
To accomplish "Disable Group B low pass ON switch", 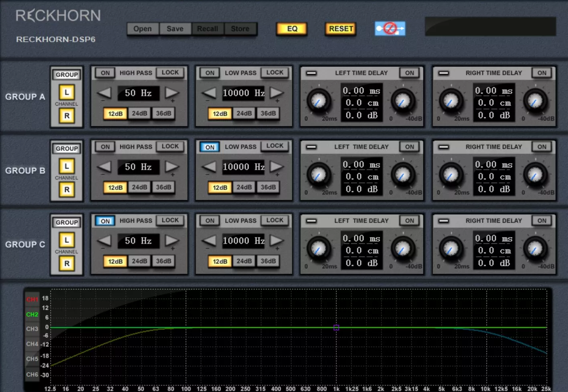I will 210,147.
